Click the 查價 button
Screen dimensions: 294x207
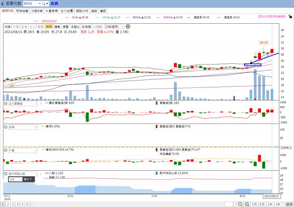(289, 204)
